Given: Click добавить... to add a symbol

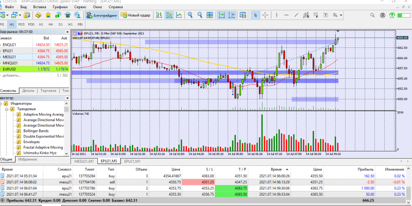Looking at the screenshot, I should (11, 75).
